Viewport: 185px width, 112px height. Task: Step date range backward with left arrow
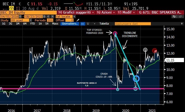point(48,17)
